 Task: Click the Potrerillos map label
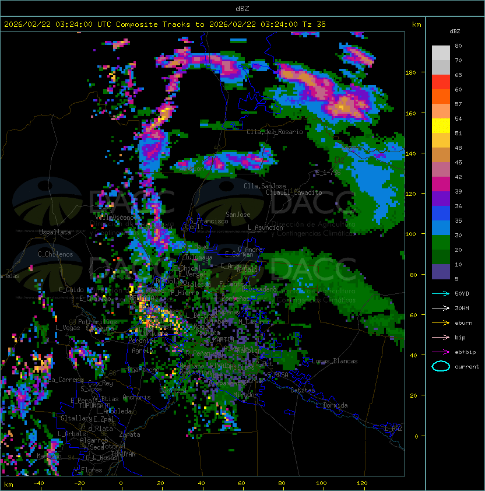[97, 322]
